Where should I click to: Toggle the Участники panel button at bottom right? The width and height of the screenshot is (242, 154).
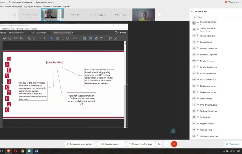point(232,144)
